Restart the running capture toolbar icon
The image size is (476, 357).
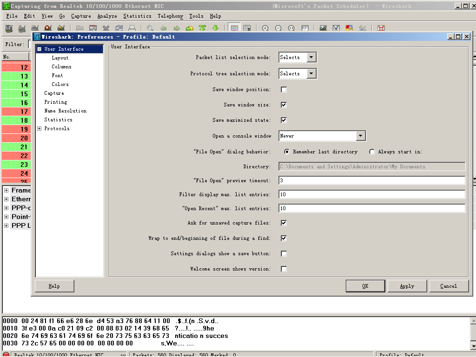tap(61, 28)
